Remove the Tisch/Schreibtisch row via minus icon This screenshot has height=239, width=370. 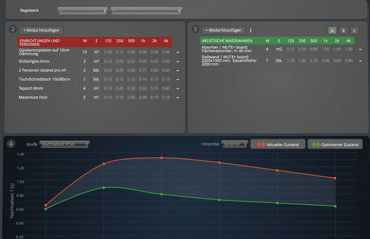point(178,79)
